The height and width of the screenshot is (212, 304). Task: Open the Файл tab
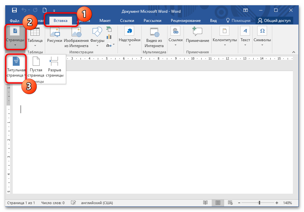tap(14, 21)
